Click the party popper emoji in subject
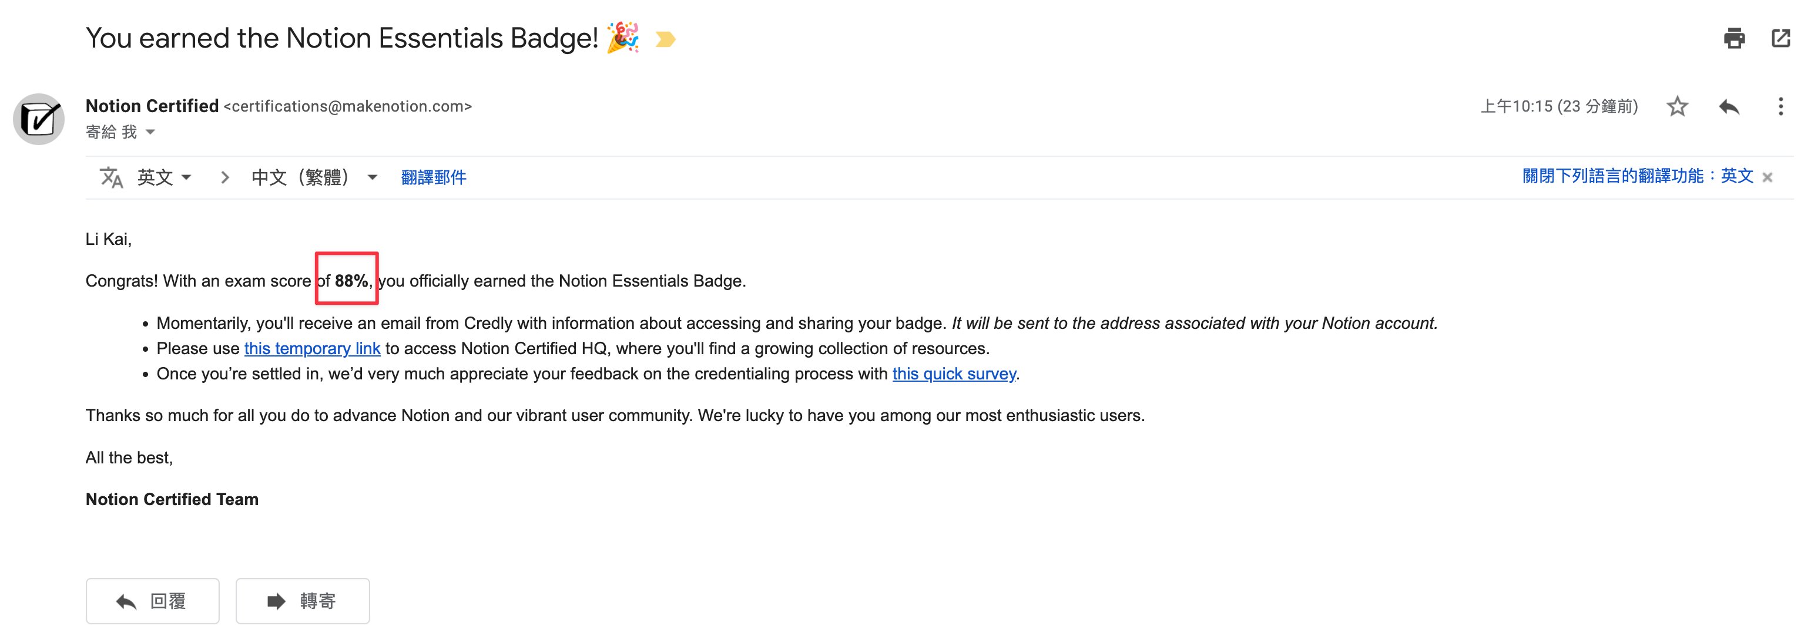 [x=622, y=38]
